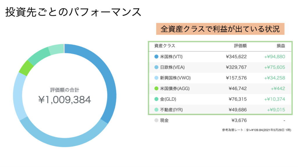Image resolution: width=298 pixels, height=167 pixels.
Task: Select the 日欧株(VEA) valuation ¥329,767
Action: point(236,67)
